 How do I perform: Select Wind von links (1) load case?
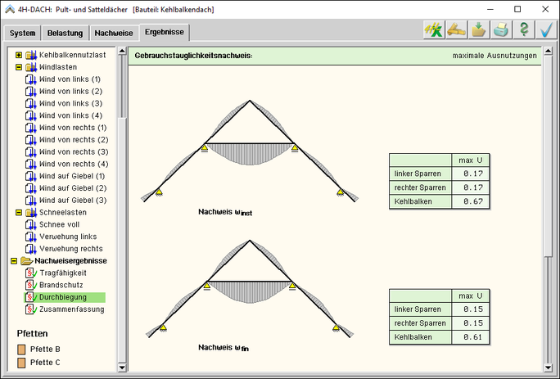coord(70,79)
